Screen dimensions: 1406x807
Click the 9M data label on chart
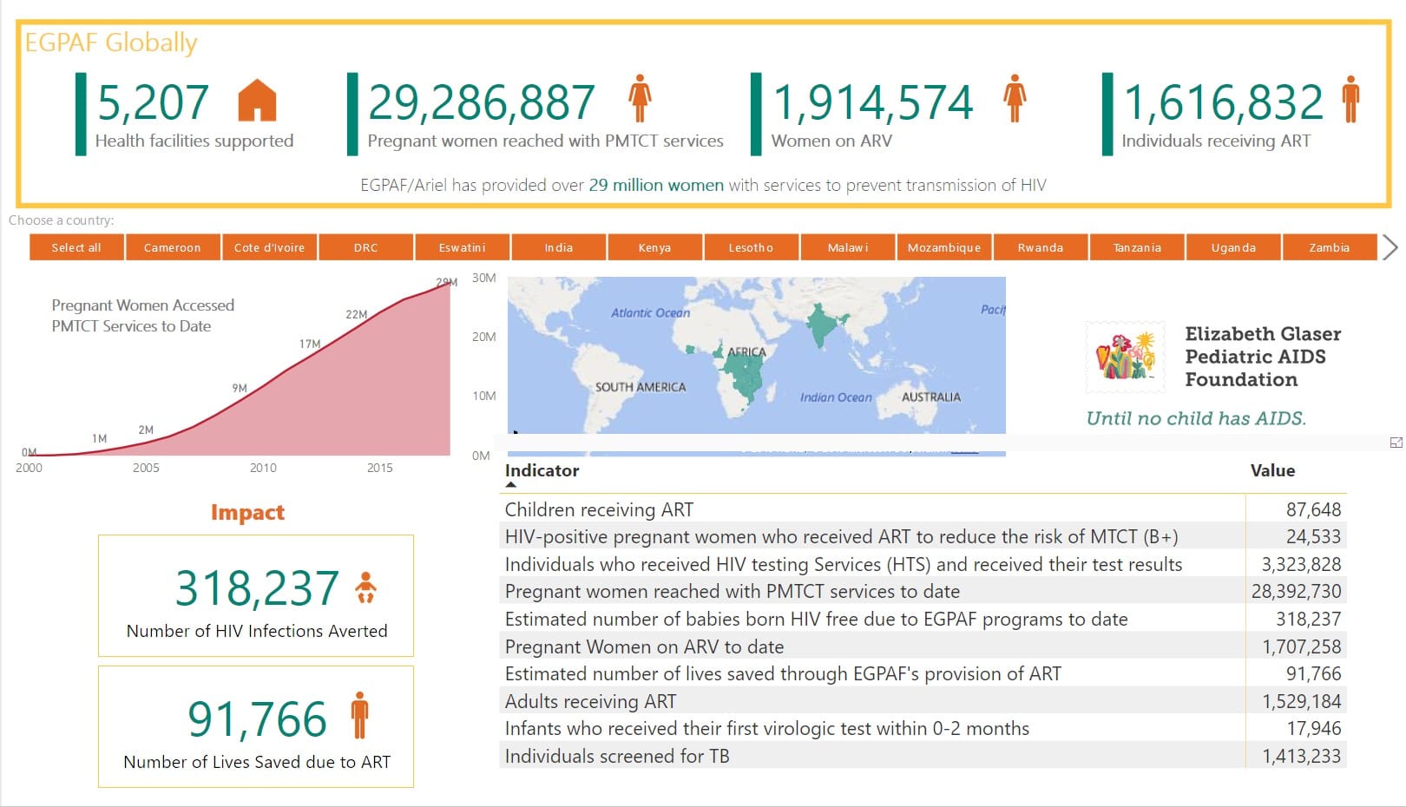(240, 388)
